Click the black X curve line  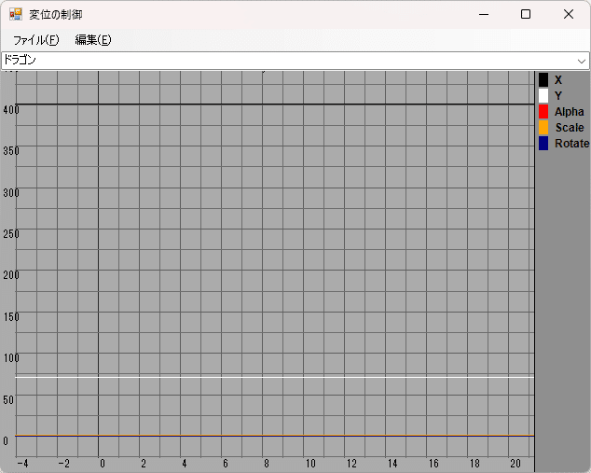pyautogui.click(x=274, y=104)
